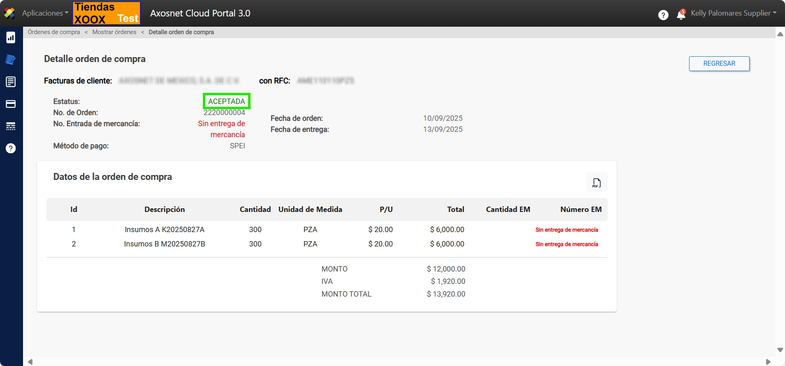The image size is (785, 366).
Task: Open the bar chart dashboard sidebar icon
Action: pyautogui.click(x=11, y=38)
